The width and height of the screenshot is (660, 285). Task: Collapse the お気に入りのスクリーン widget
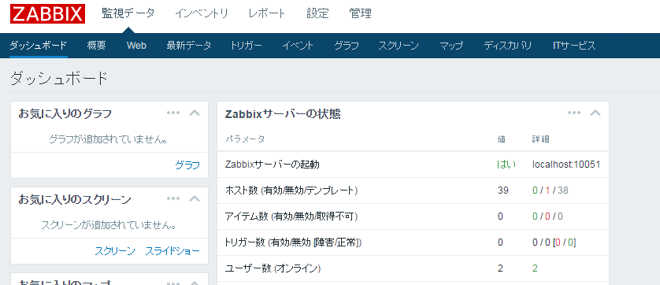195,198
